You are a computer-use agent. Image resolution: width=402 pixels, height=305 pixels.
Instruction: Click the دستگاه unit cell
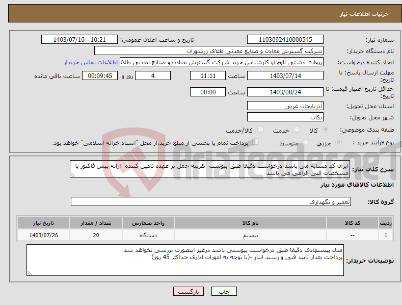(x=148, y=235)
